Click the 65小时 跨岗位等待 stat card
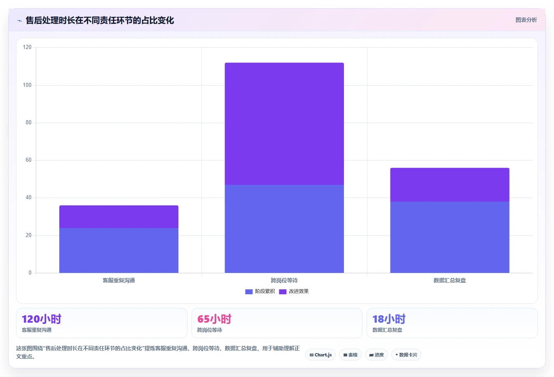 pos(277,323)
